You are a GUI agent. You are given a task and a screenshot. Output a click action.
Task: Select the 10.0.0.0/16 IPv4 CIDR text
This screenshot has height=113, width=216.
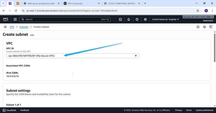[x=12, y=76]
